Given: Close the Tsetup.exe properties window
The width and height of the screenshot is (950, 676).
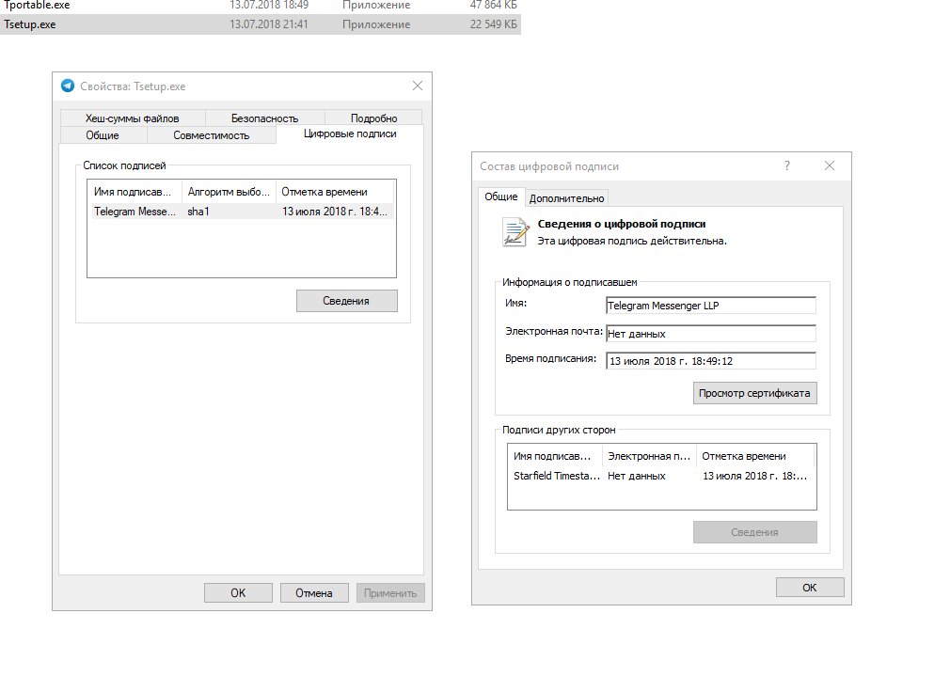Looking at the screenshot, I should point(418,86).
